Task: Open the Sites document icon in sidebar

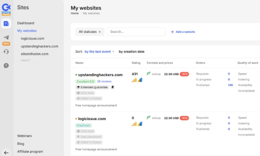Action: (x=6, y=24)
